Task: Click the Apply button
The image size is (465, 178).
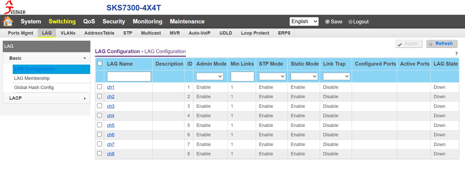Action: (409, 44)
